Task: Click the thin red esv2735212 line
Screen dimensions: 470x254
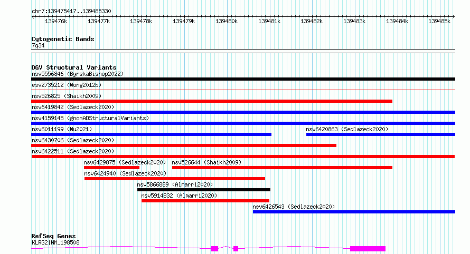Action: tap(243, 90)
